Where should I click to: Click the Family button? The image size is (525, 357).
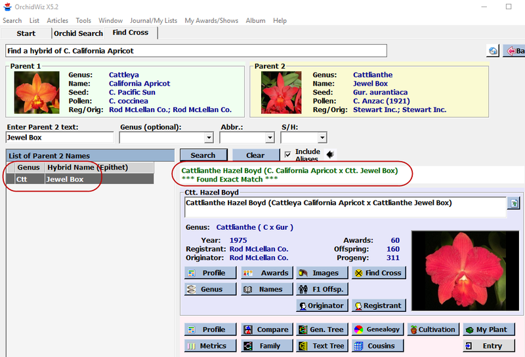(x=267, y=346)
